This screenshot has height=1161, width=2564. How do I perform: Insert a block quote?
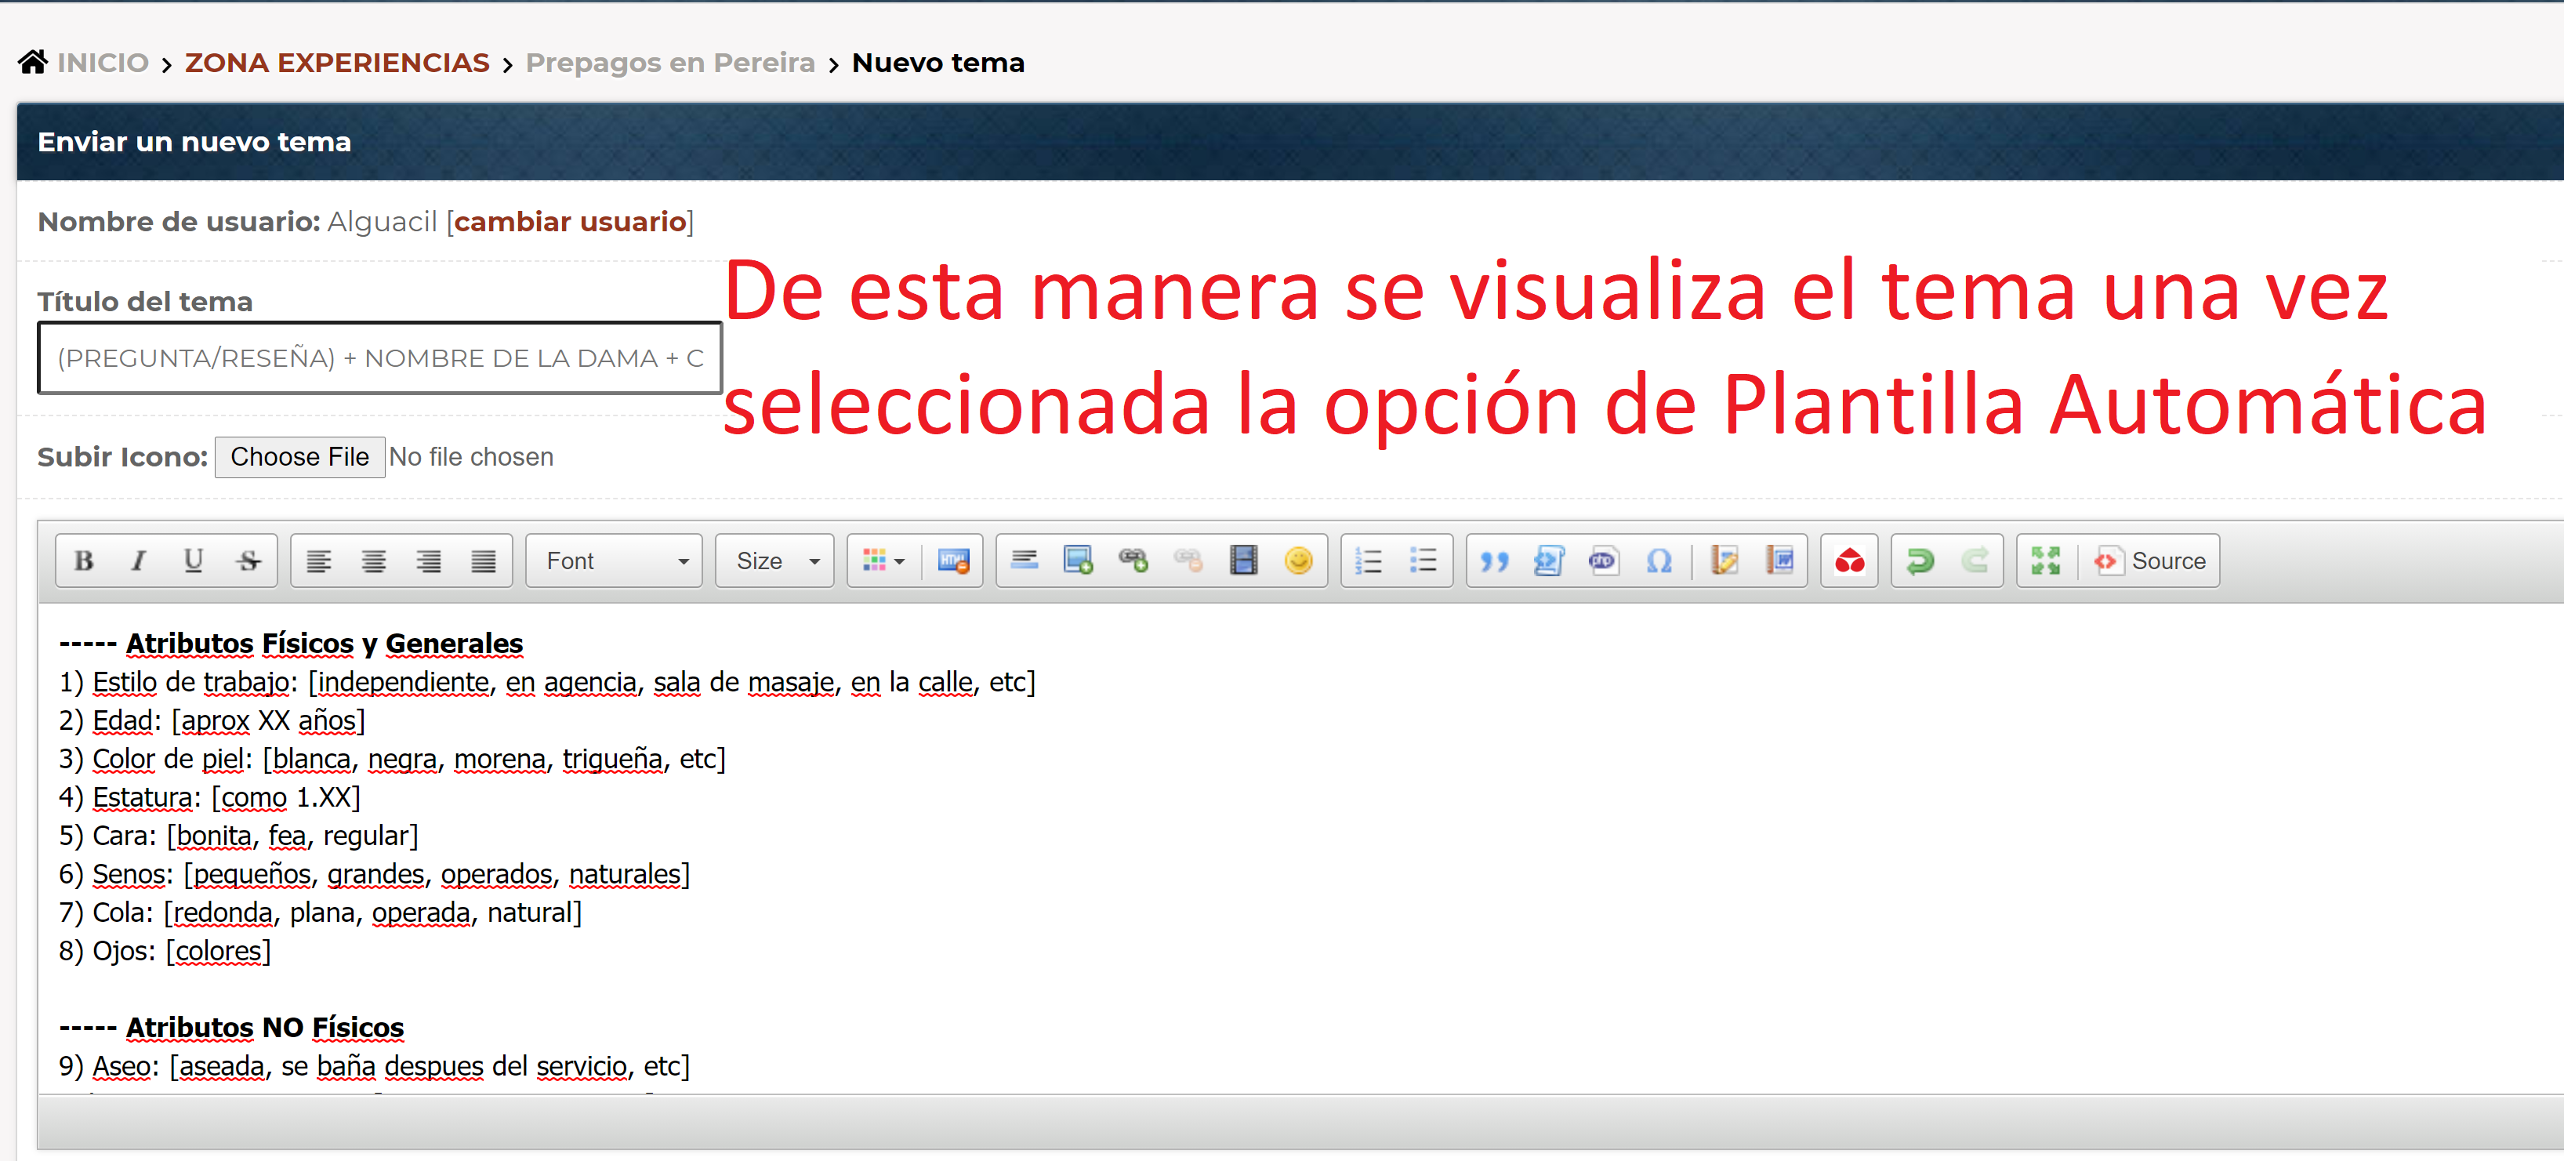(x=1494, y=561)
